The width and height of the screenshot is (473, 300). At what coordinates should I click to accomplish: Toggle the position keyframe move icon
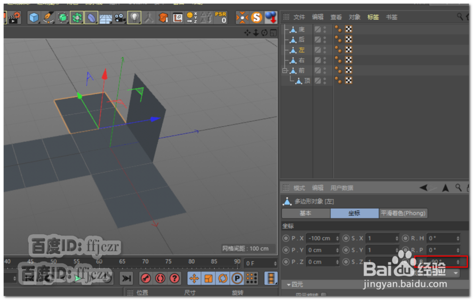point(194,278)
